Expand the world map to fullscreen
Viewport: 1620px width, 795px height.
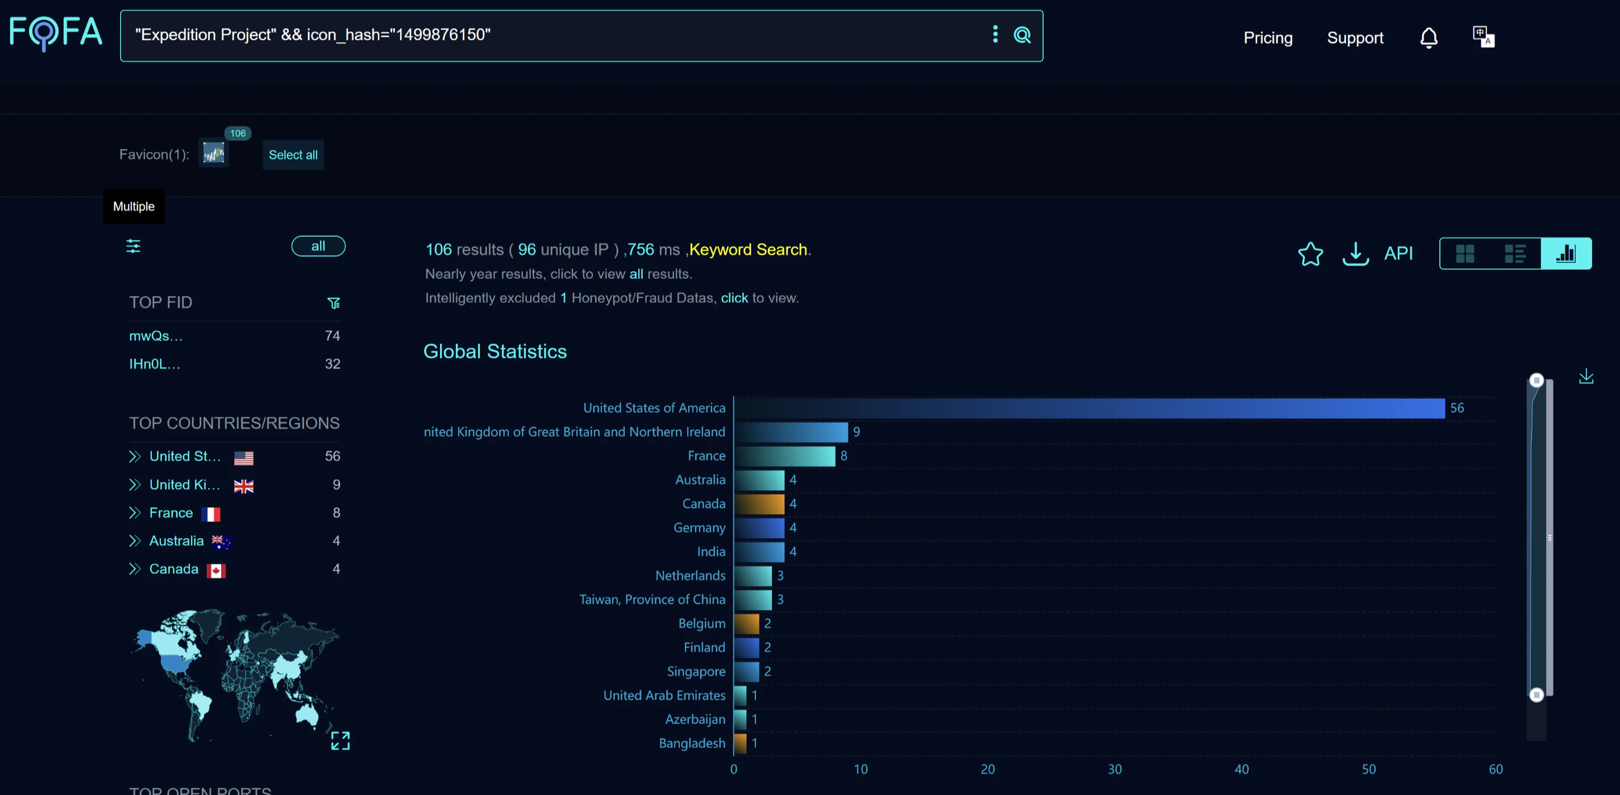340,741
